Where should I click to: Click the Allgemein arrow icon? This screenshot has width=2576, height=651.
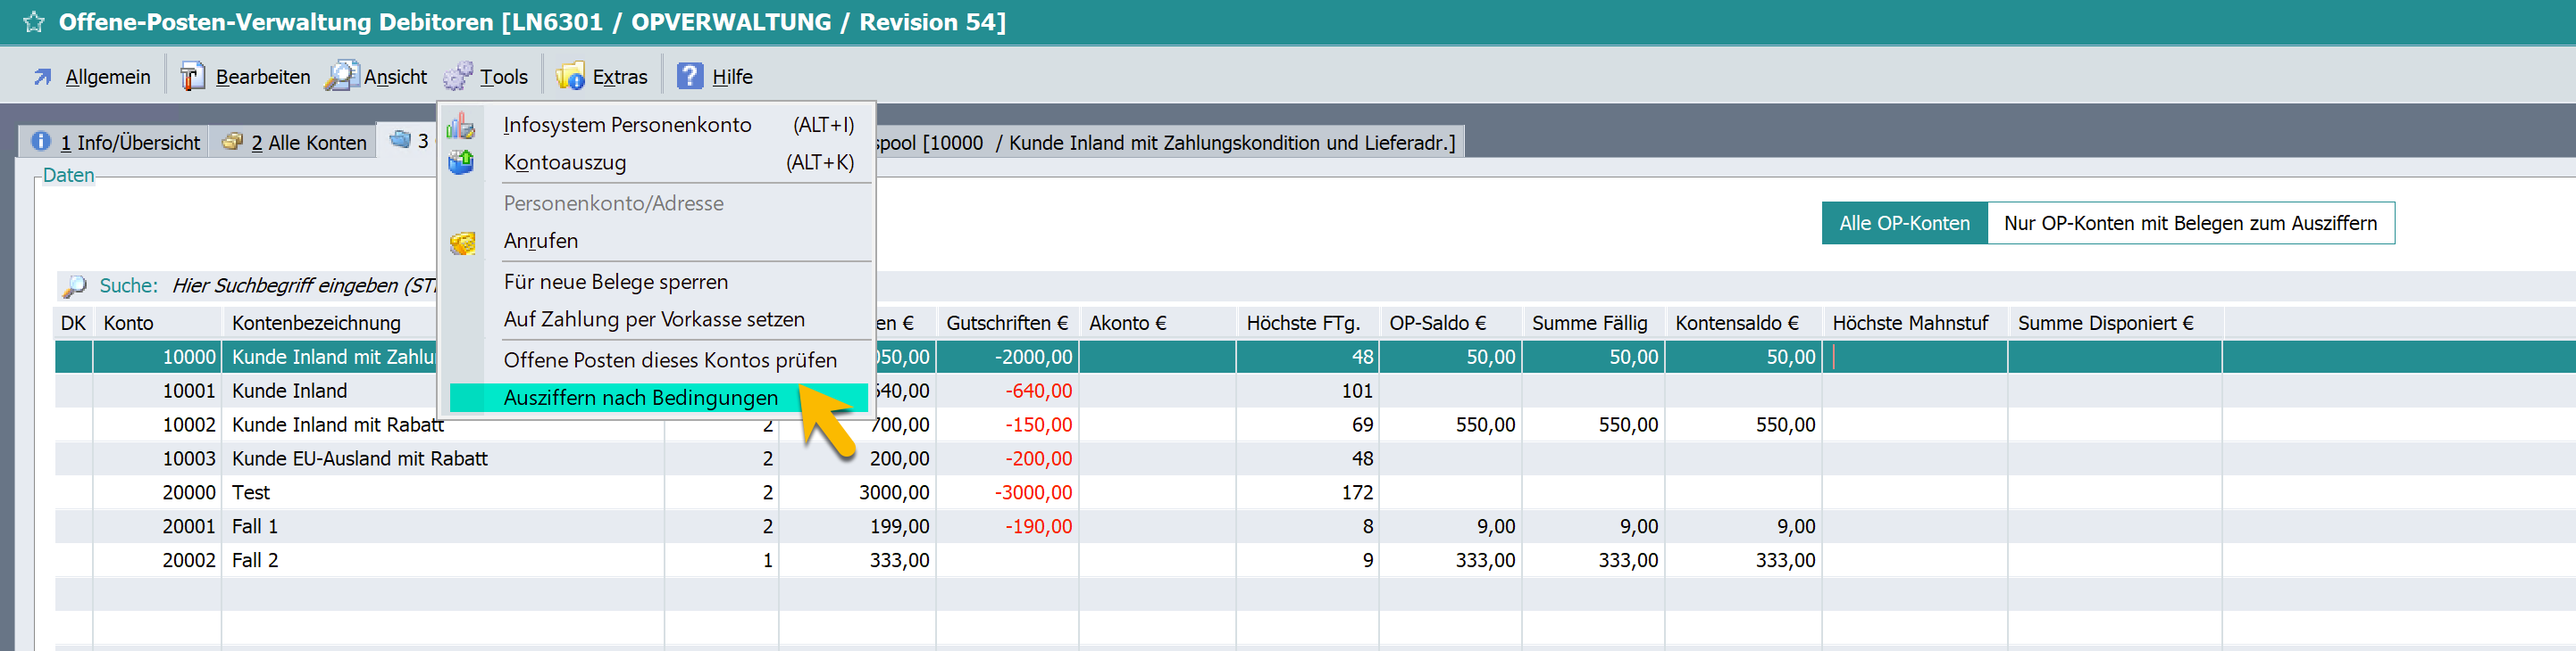pos(42,77)
